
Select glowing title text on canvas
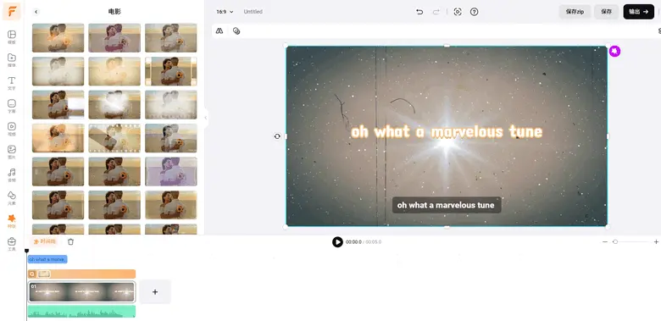tap(447, 132)
